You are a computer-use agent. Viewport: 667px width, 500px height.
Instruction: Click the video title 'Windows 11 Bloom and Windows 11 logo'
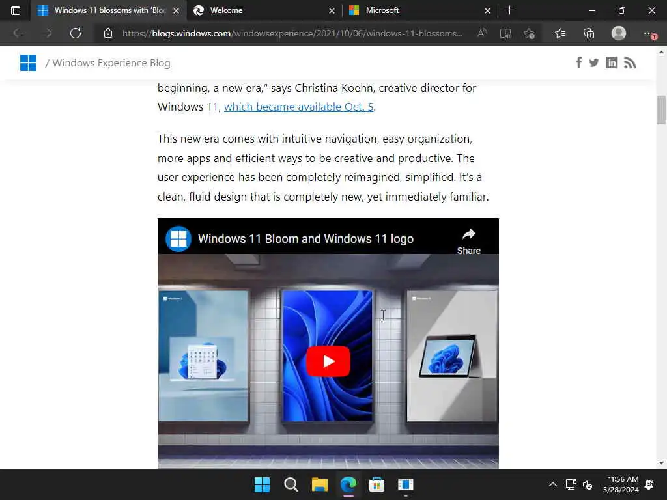coord(305,238)
